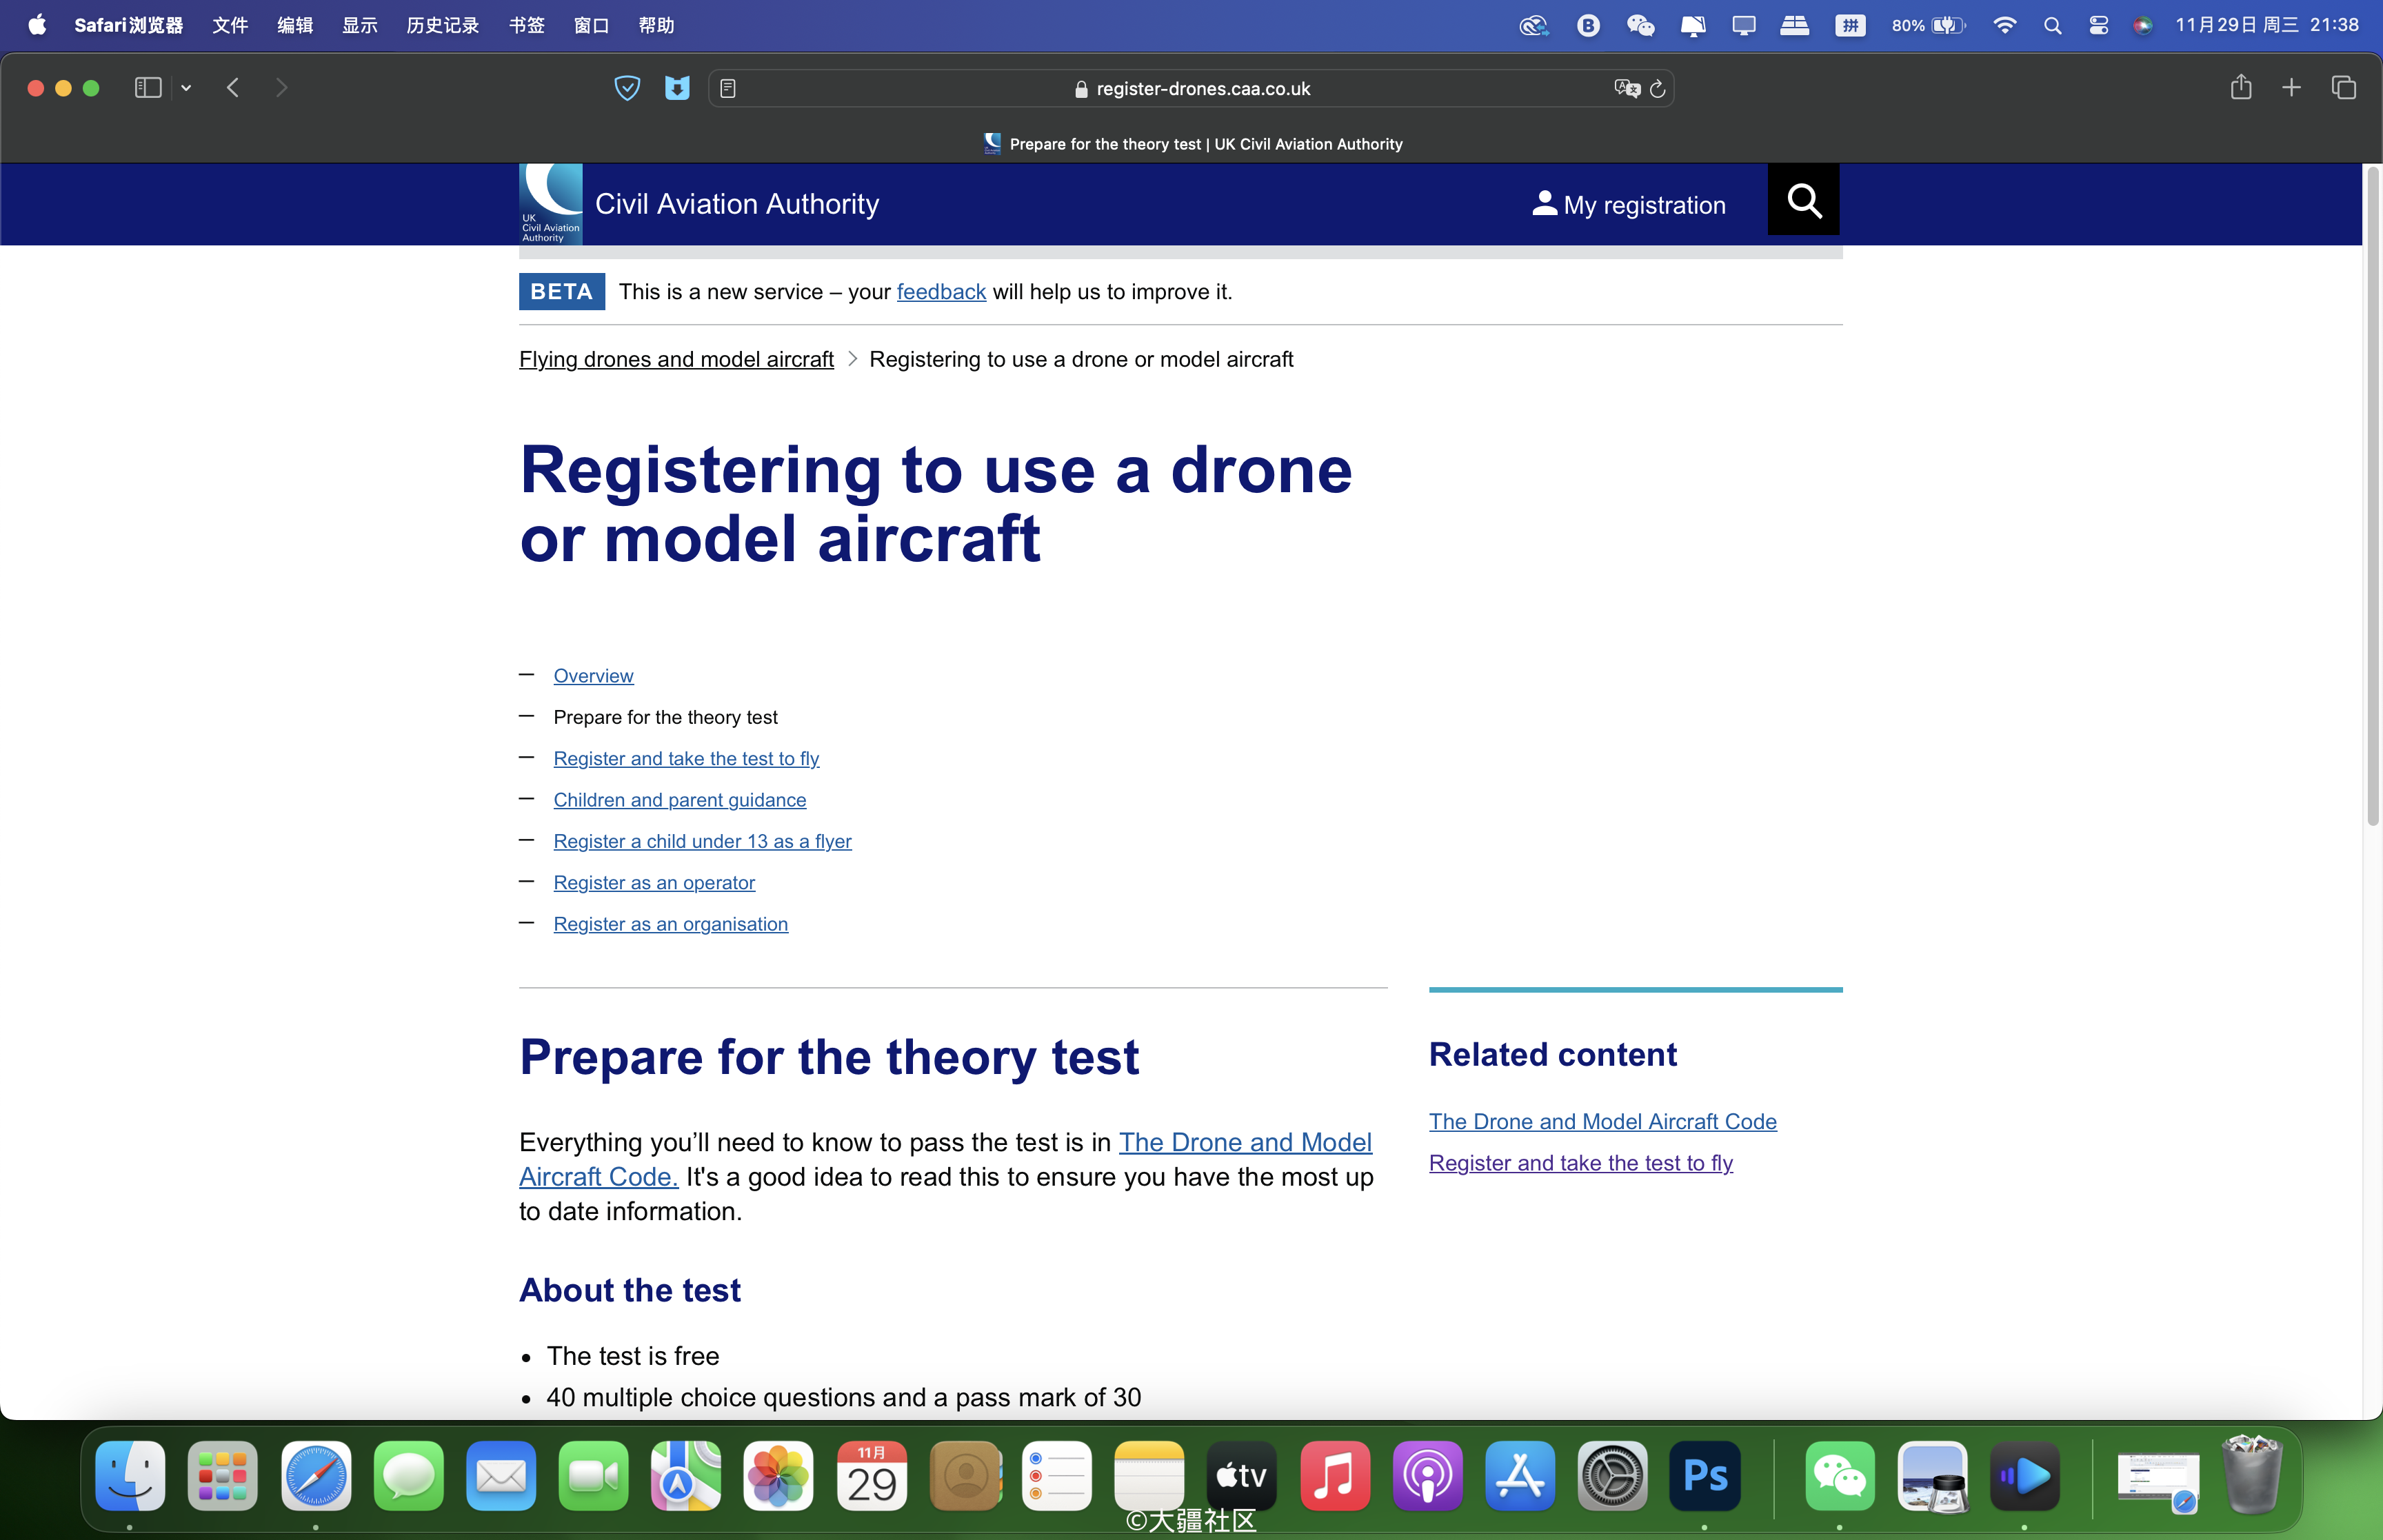The image size is (2383, 1540).
Task: Go to the Overview section link
Action: tap(593, 676)
